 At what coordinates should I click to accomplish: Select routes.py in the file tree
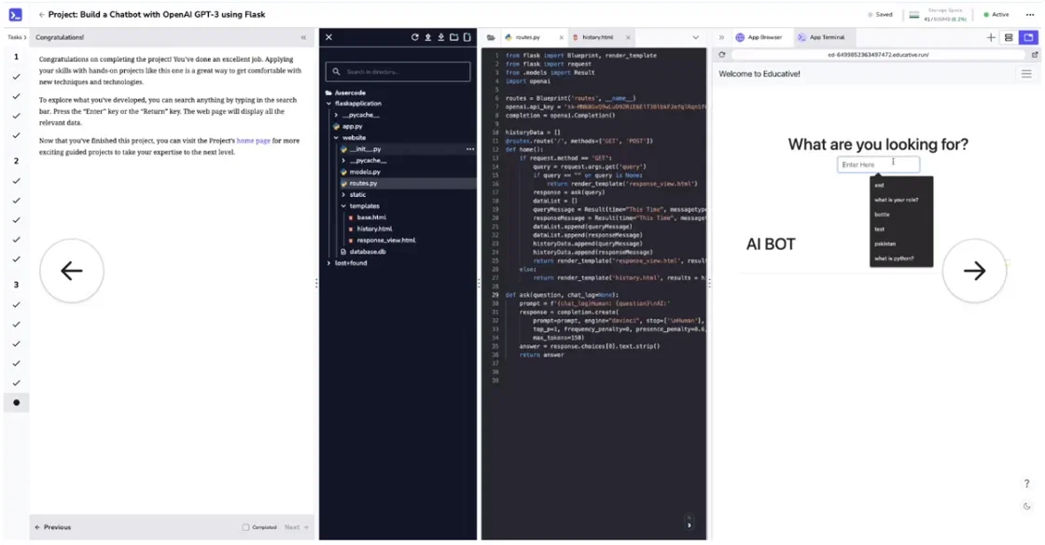pos(363,183)
